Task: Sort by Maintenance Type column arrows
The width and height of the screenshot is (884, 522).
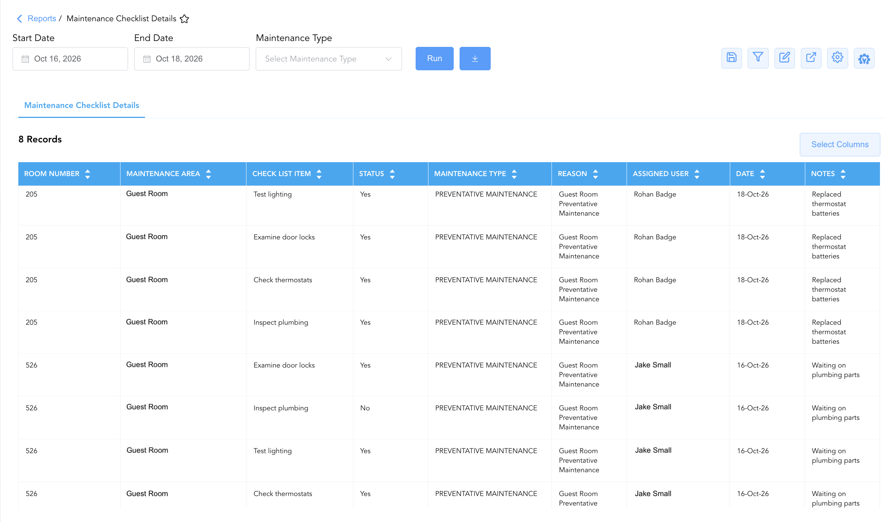Action: pyautogui.click(x=514, y=174)
